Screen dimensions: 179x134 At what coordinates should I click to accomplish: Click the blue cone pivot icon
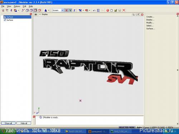tap(45, 10)
